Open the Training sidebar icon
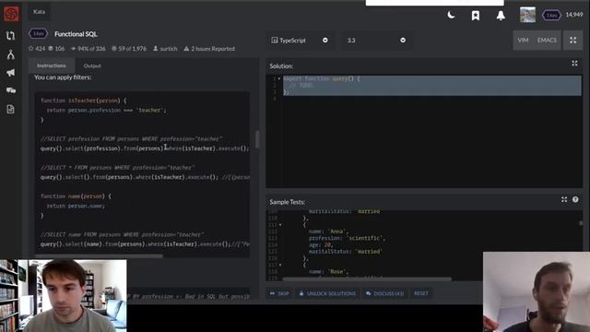590x332 pixels. [x=10, y=36]
